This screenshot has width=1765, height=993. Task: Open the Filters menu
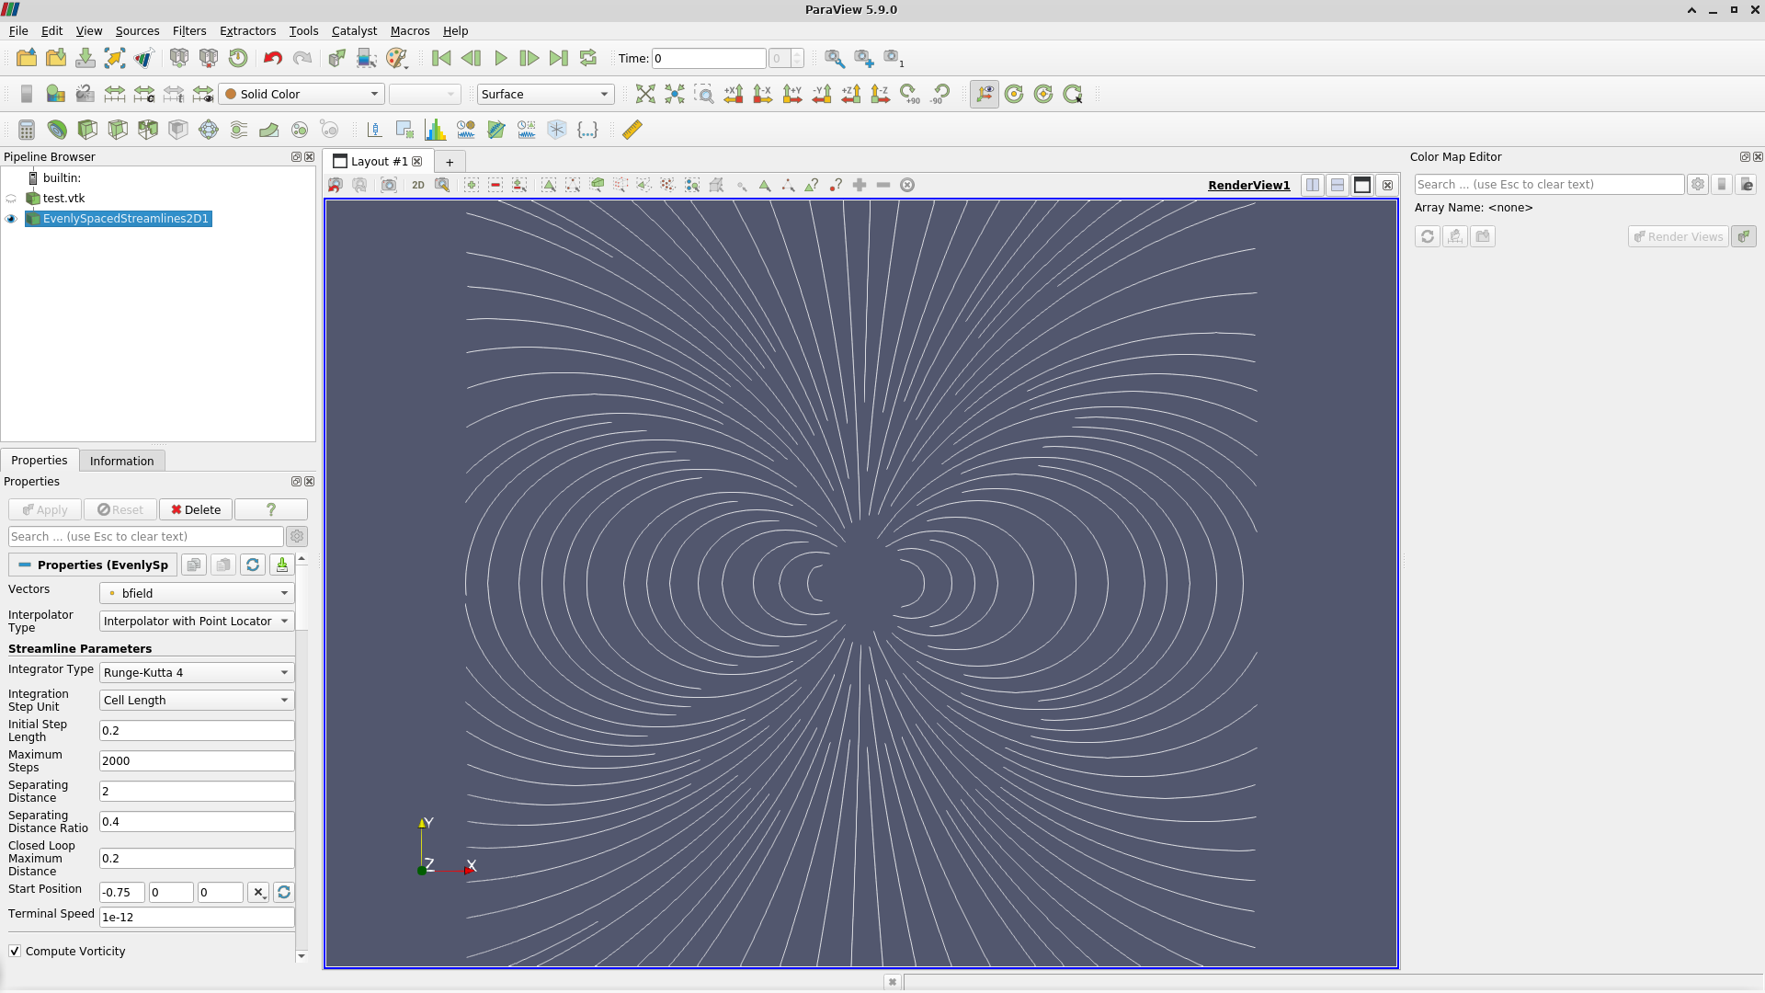tap(189, 30)
